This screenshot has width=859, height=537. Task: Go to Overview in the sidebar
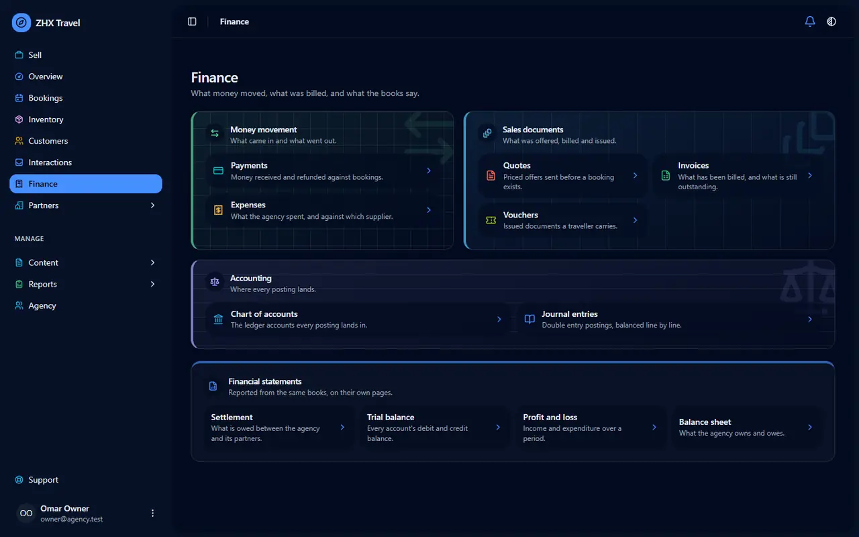point(86,77)
